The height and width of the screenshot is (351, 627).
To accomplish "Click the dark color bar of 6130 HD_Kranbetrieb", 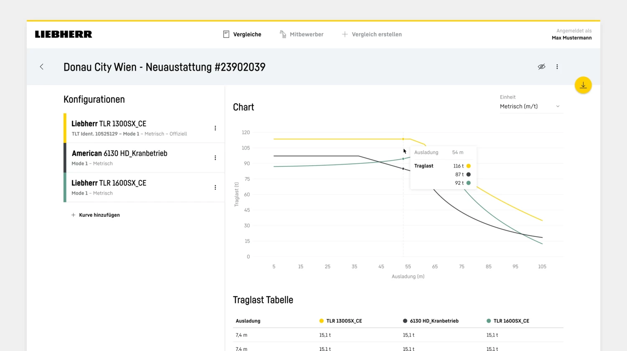I will (65, 158).
